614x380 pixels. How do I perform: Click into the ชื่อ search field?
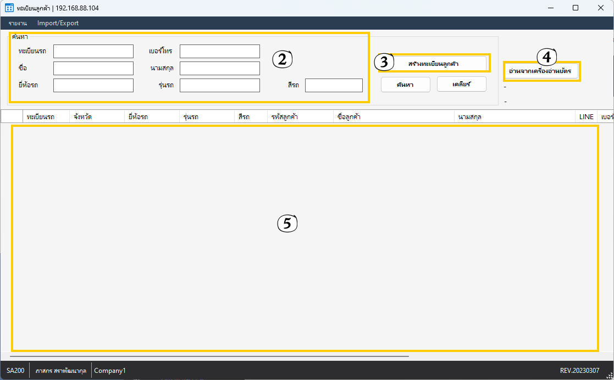[93, 69]
